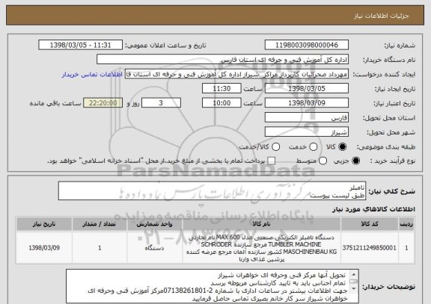
Task: Click the واحد شمارش column header
Action: tap(154, 224)
